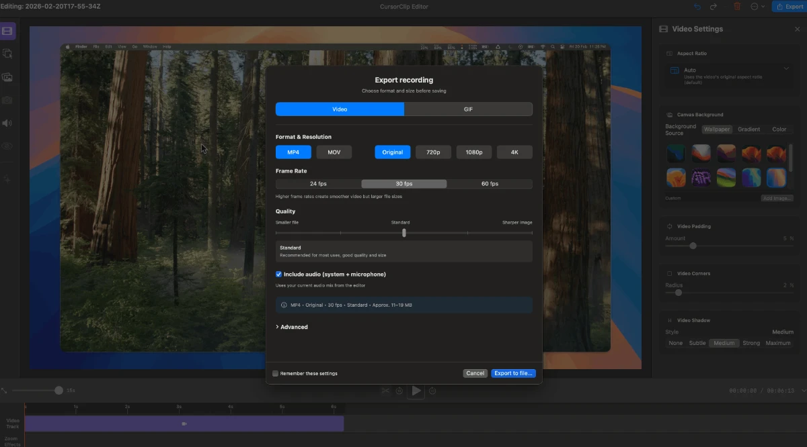This screenshot has height=447, width=807.
Task: Choose the 60 fps frame rate
Action: [490, 184]
